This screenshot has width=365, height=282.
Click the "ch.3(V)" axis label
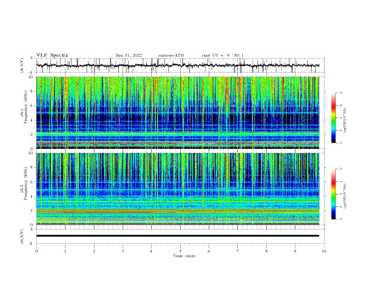22,236
